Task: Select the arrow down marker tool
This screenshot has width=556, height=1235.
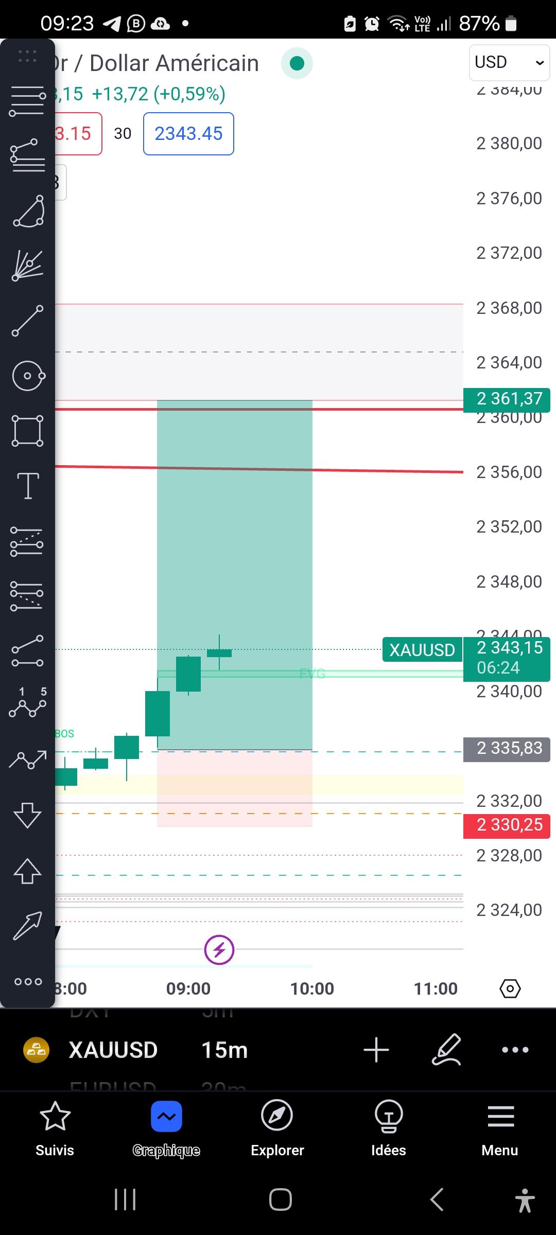Action: 27,815
